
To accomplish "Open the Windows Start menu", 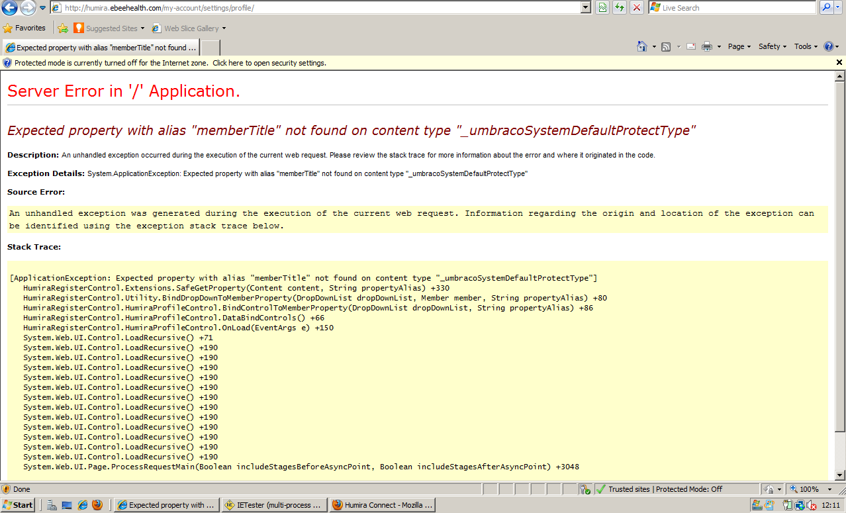I will click(x=18, y=505).
